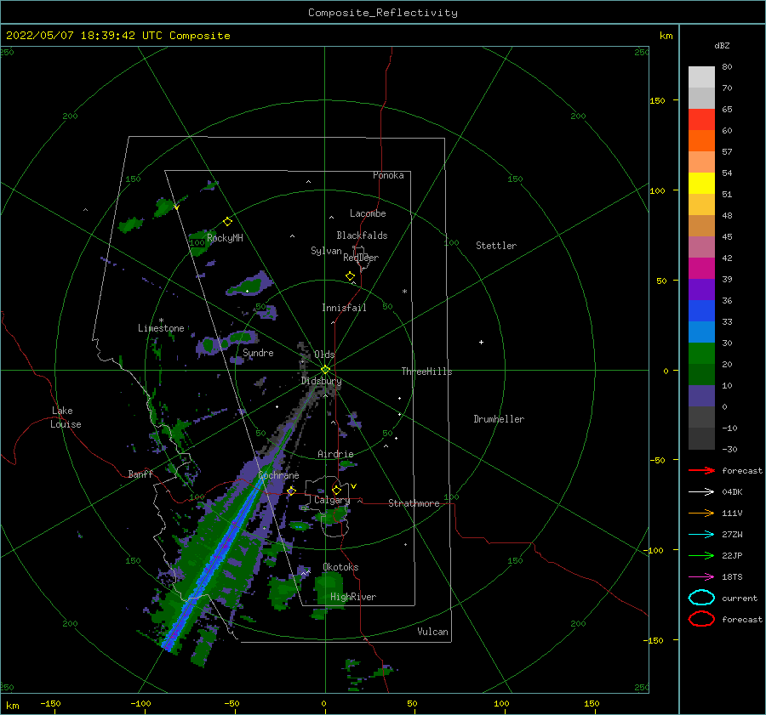Click the Okotoks label
Viewport: 766px width, 715px height.
click(x=340, y=567)
